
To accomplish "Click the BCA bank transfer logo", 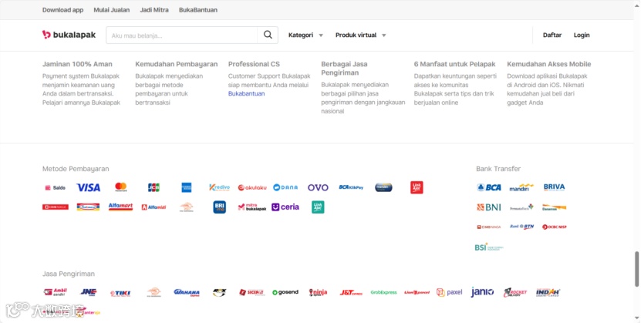I will 489,187.
